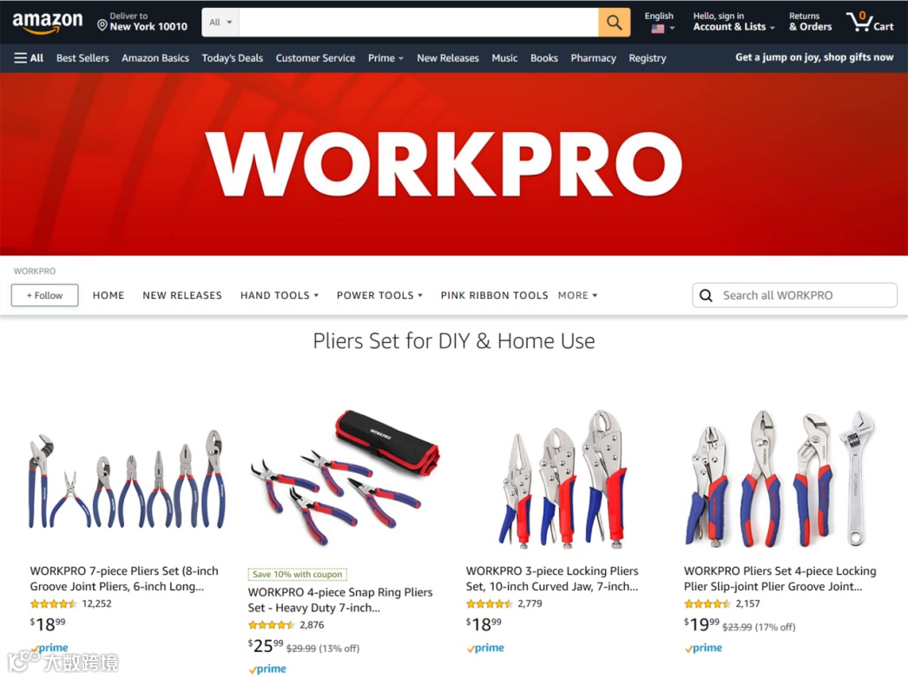908x679 pixels.
Task: Open the Prime nav dropdown
Action: pos(385,58)
